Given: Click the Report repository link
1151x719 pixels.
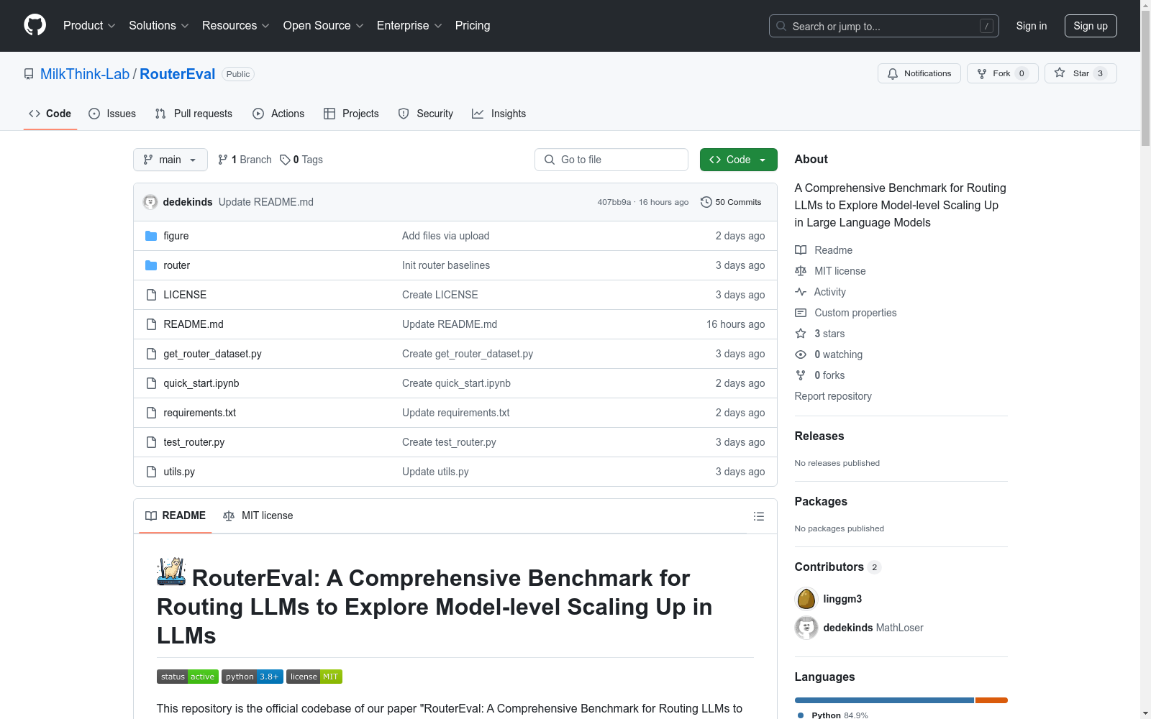Looking at the screenshot, I should click(x=833, y=396).
